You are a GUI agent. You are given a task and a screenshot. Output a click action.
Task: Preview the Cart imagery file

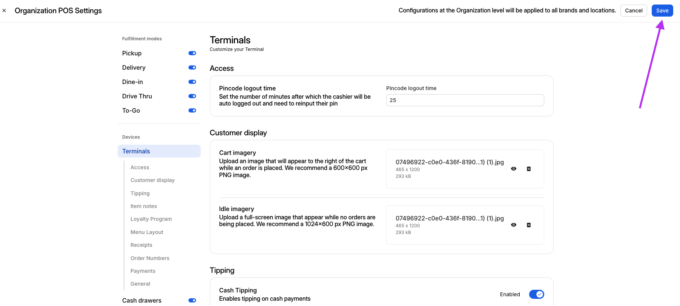[x=513, y=169]
